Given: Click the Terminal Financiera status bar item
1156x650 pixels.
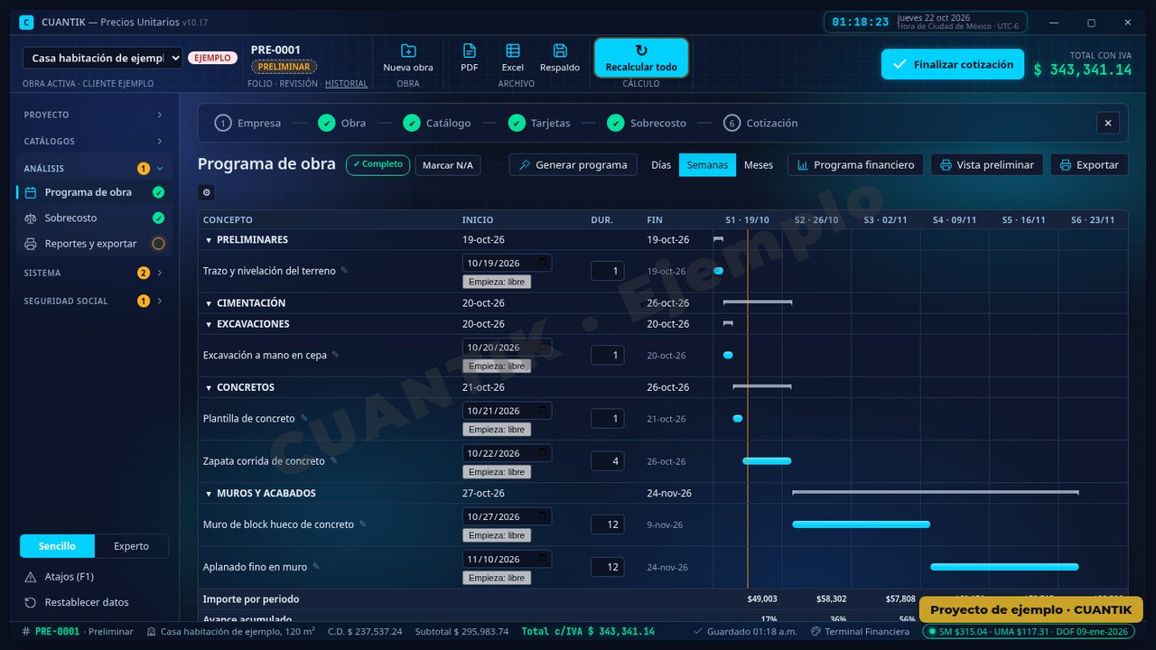Looking at the screenshot, I should tap(861, 632).
